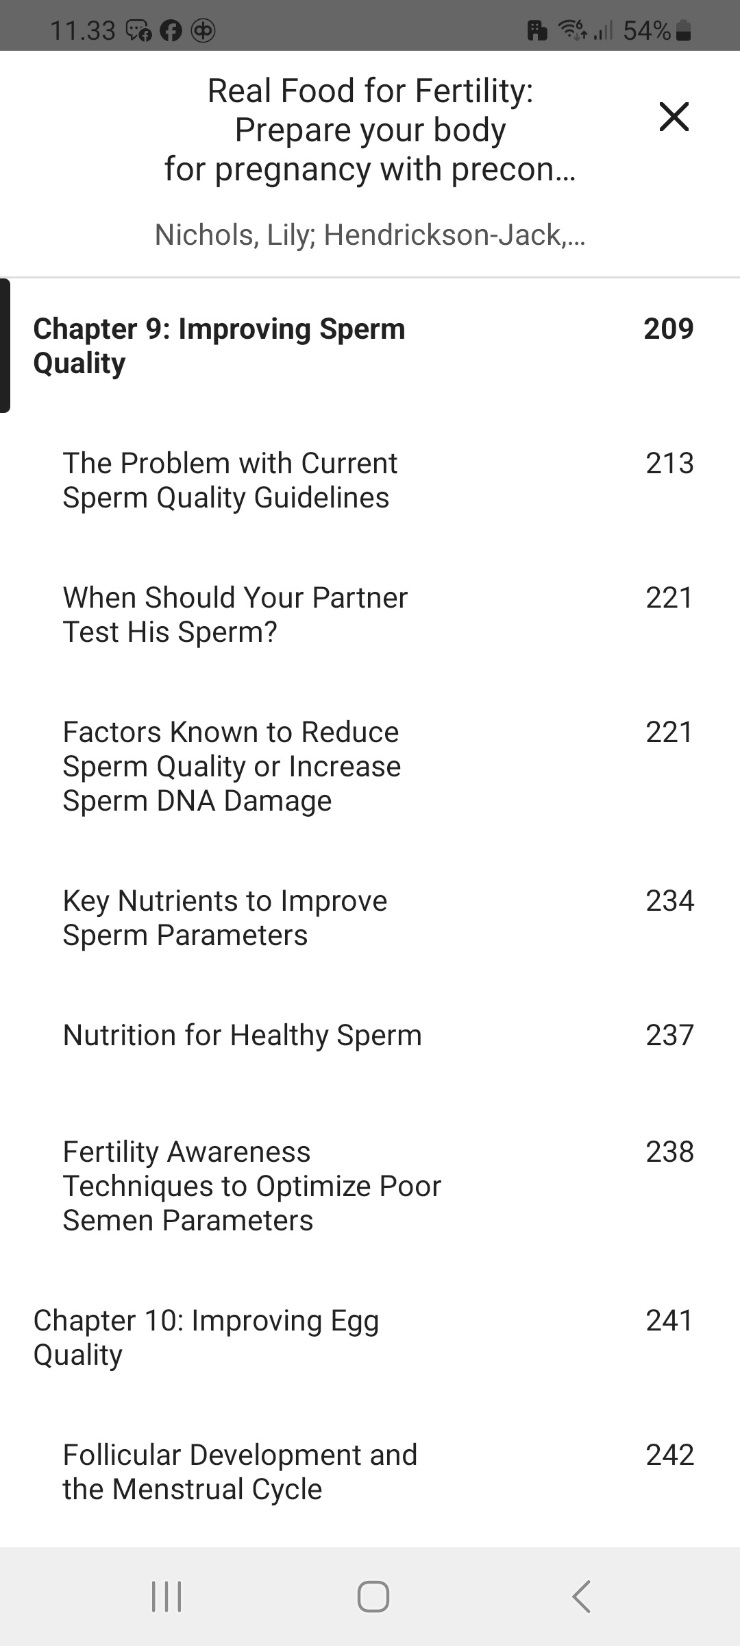Tap the Facebook notification icon
Screen dimensions: 740x1646
click(171, 31)
